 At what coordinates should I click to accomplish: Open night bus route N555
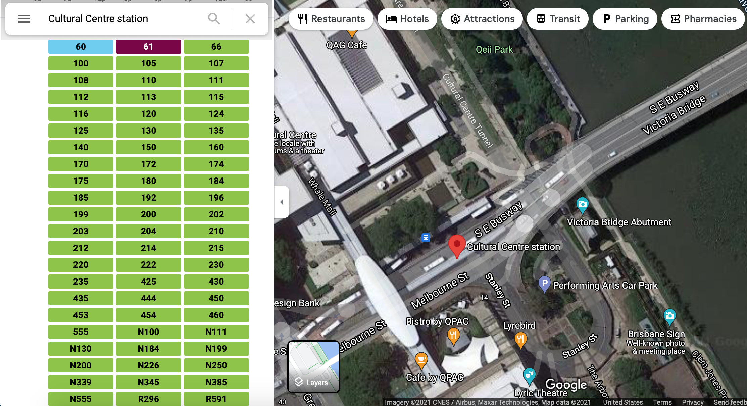point(81,399)
